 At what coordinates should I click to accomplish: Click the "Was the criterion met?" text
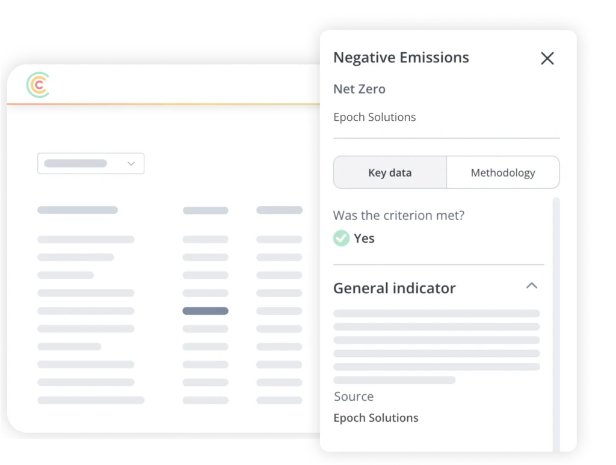tap(398, 215)
